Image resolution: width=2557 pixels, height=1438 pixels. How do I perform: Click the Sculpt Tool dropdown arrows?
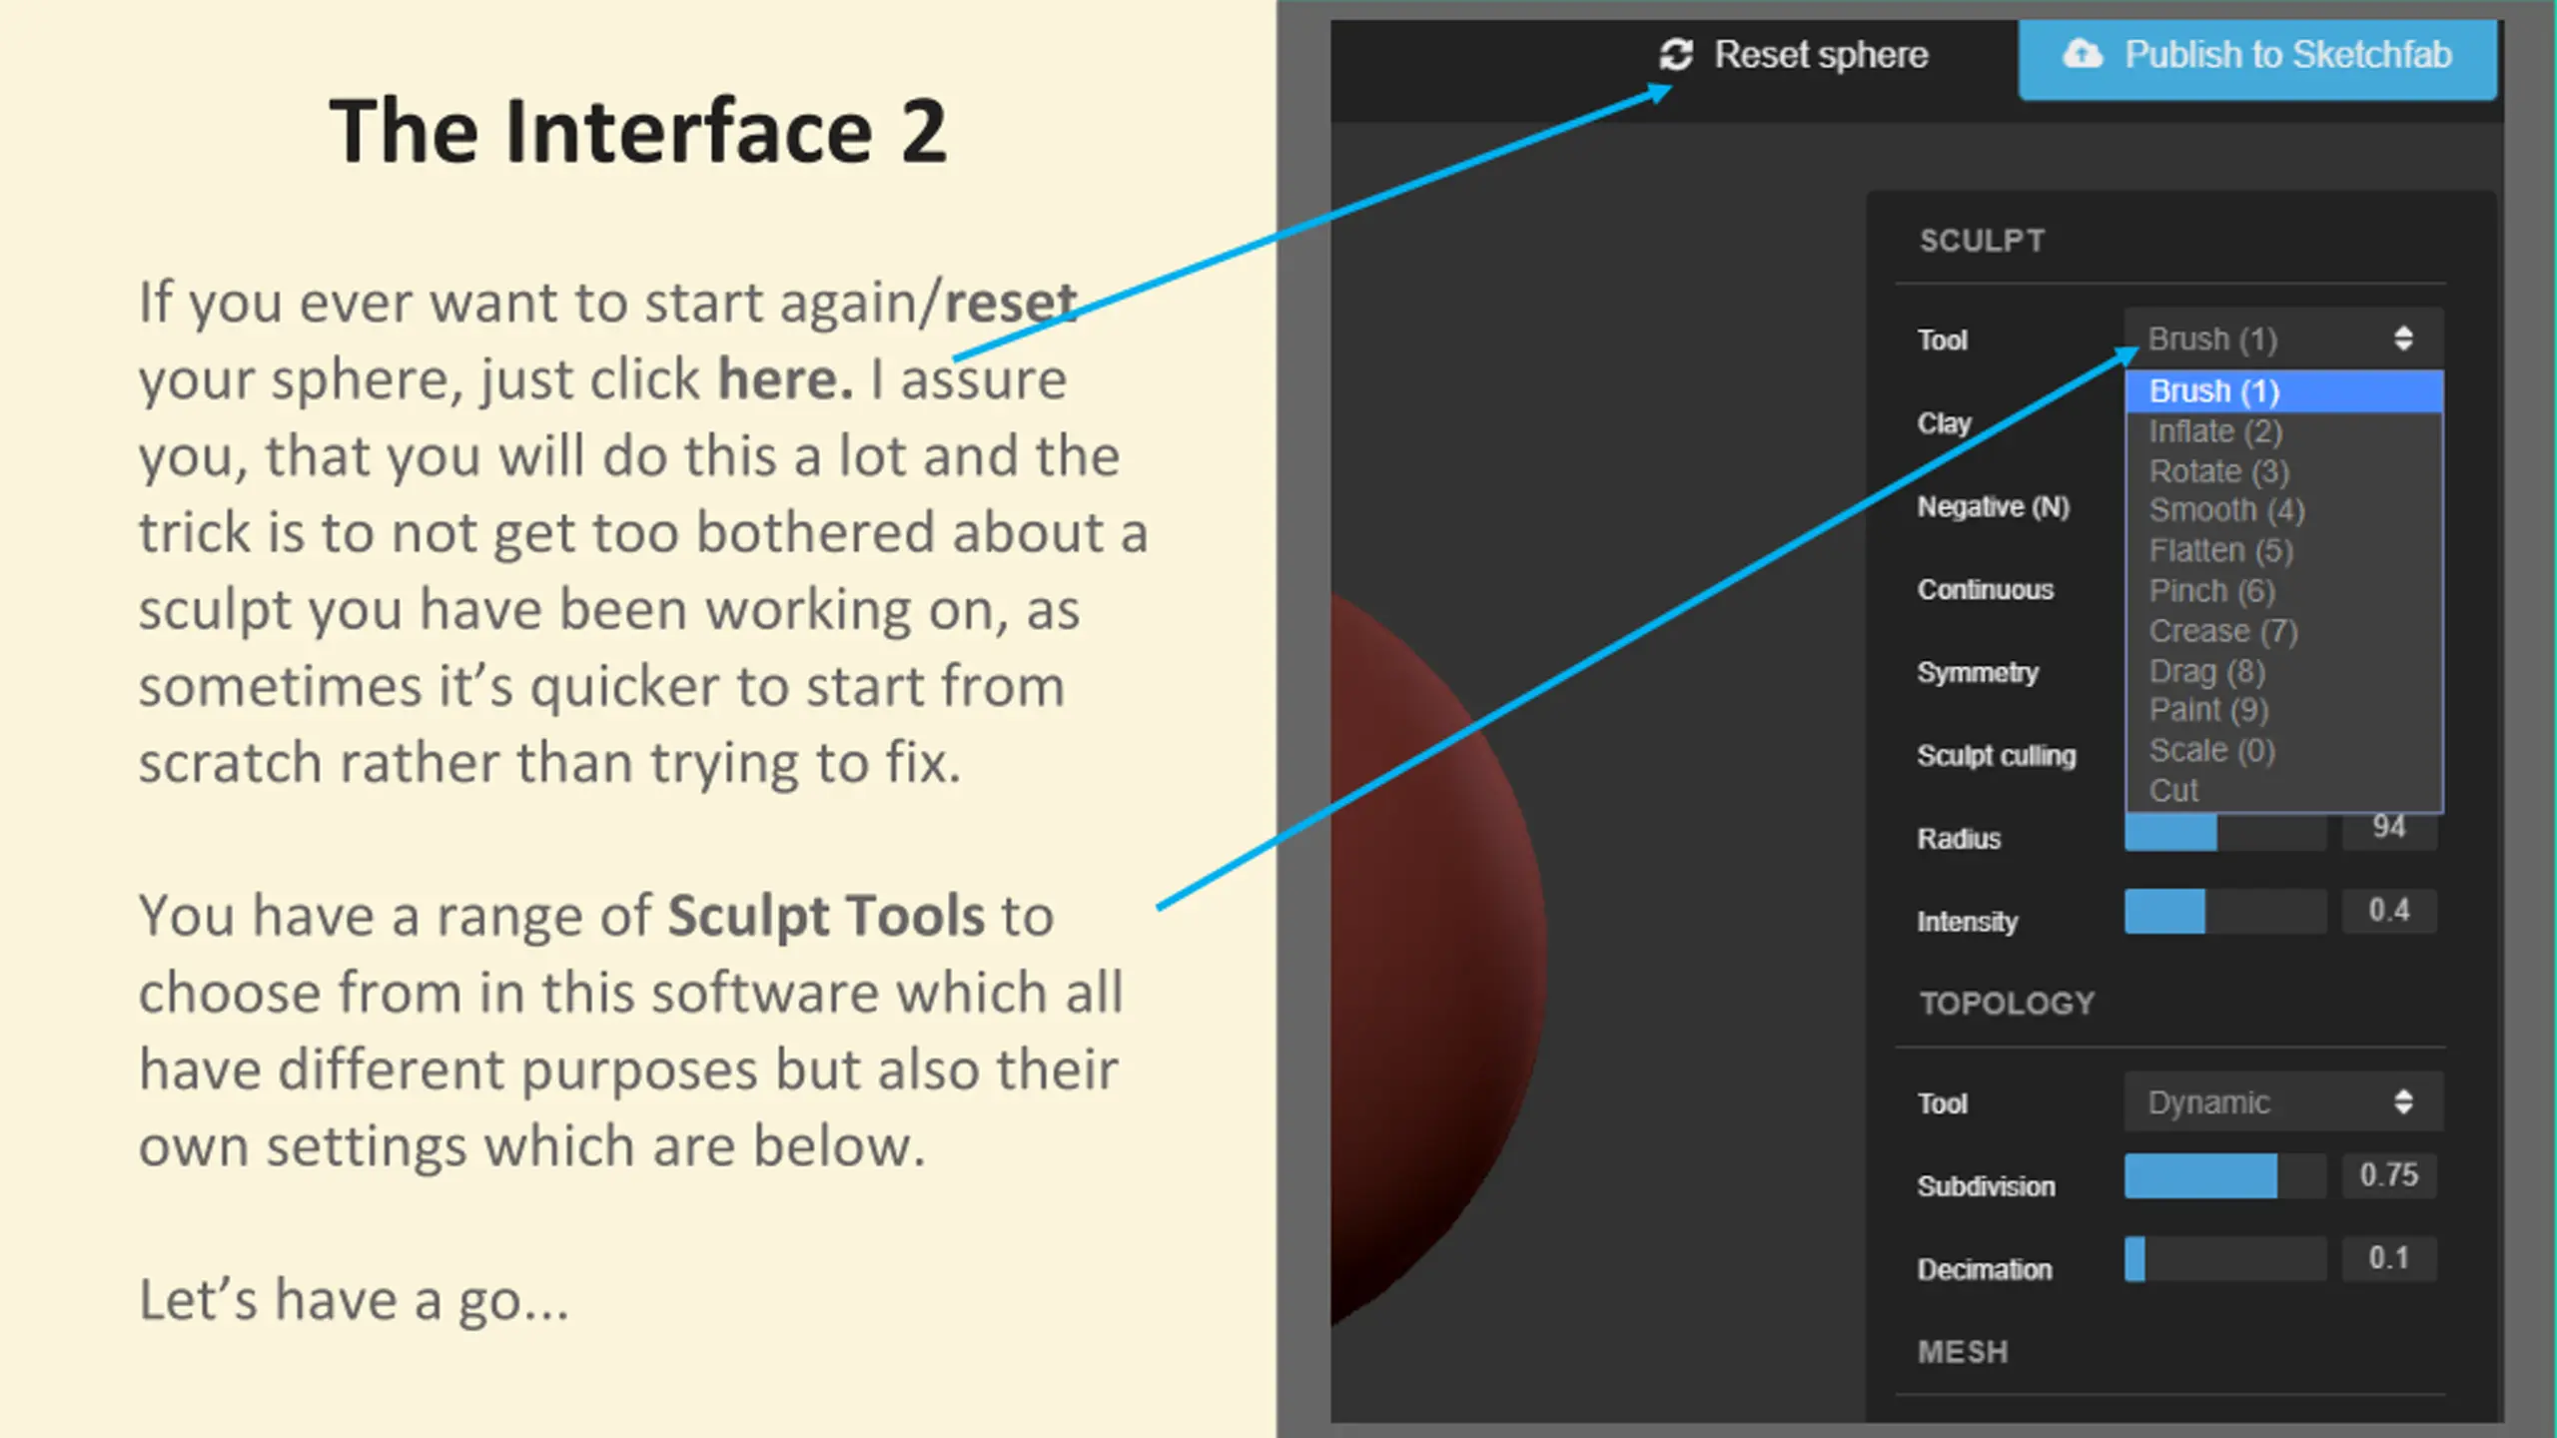pos(2403,339)
